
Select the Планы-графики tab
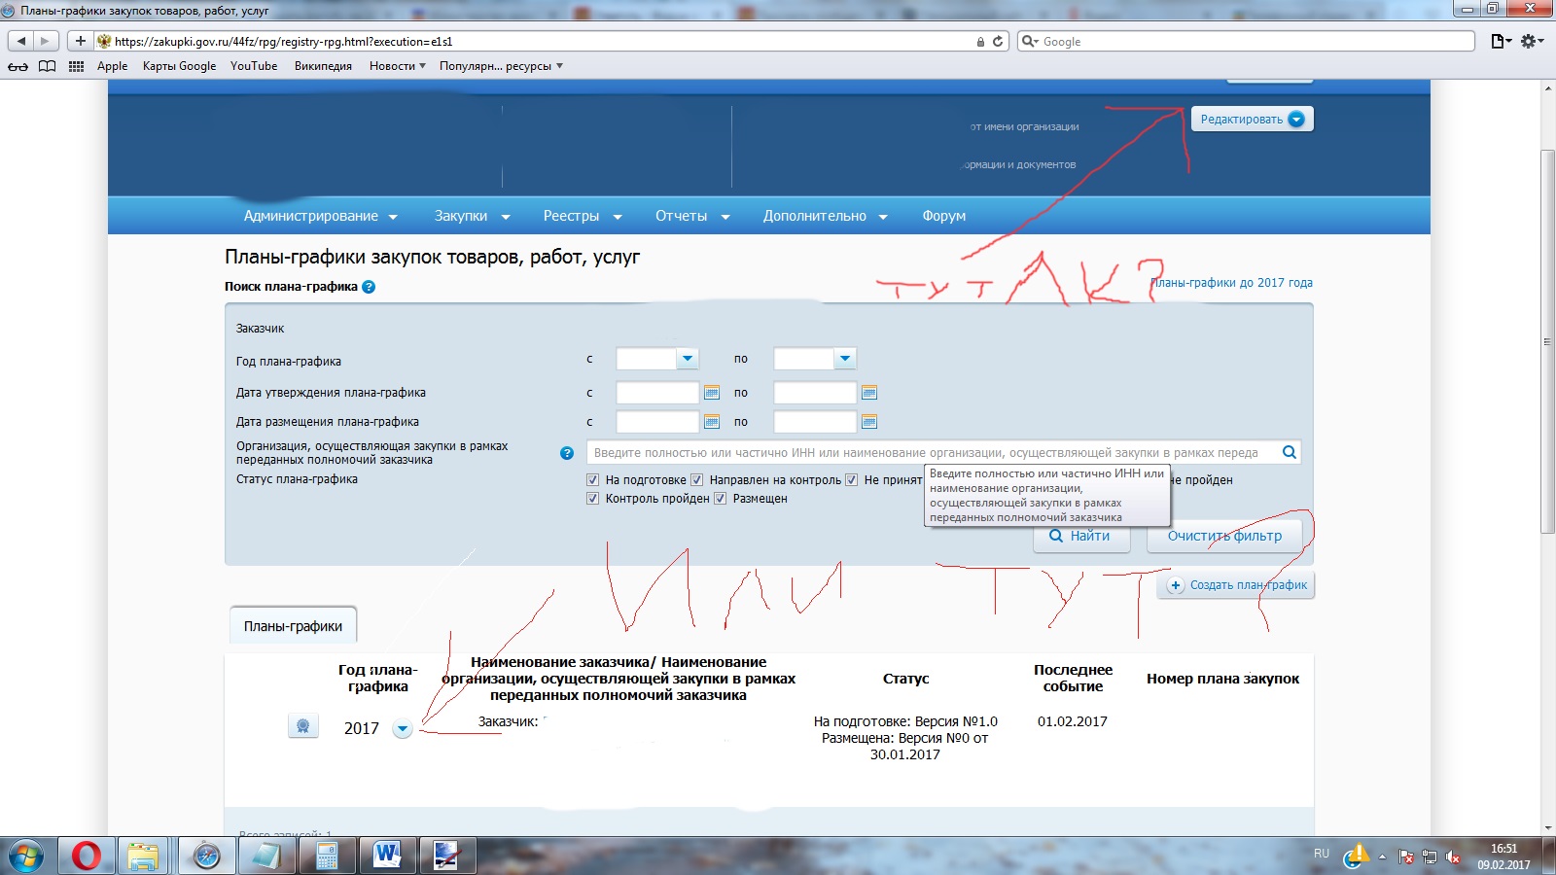(x=293, y=626)
